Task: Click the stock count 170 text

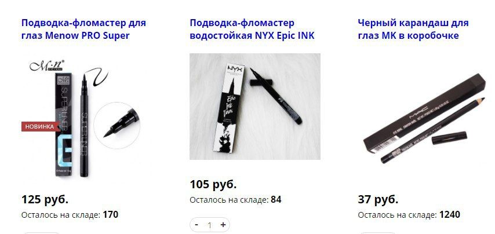Action: click(x=111, y=215)
